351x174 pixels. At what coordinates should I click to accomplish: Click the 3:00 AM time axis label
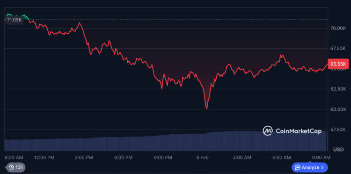242,158
